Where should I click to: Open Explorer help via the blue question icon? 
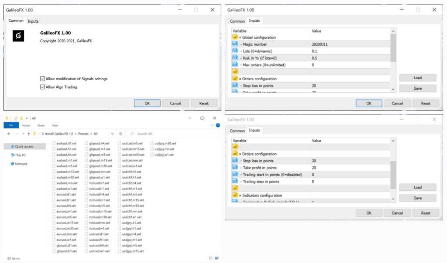(218, 125)
